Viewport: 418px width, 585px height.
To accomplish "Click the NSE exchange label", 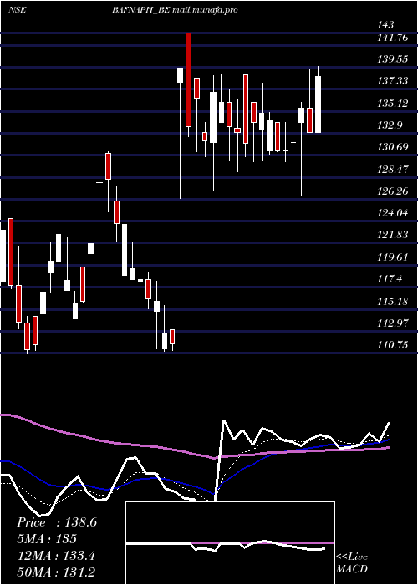I will pyautogui.click(x=18, y=10).
